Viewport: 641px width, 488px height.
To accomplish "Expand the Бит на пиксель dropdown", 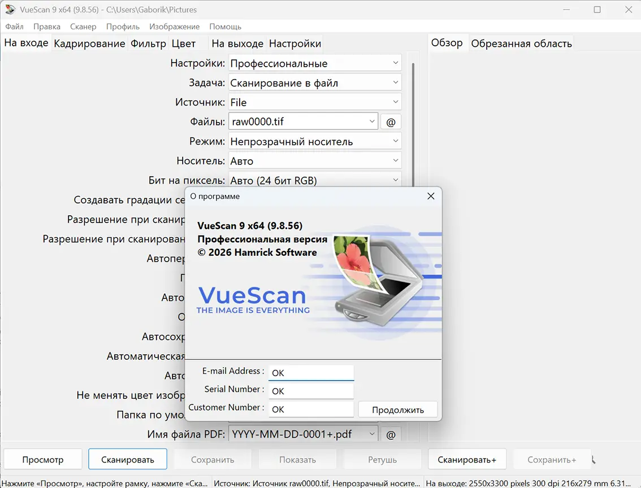I will point(315,180).
